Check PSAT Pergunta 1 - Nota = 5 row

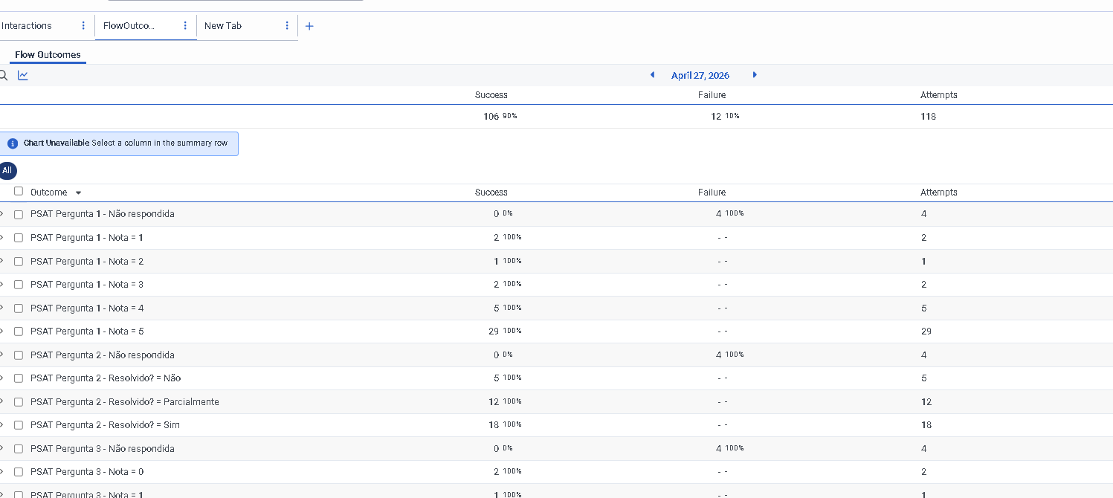[19, 332]
